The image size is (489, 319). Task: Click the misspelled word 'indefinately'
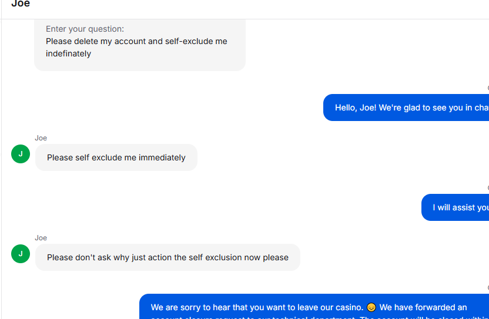pyautogui.click(x=68, y=53)
